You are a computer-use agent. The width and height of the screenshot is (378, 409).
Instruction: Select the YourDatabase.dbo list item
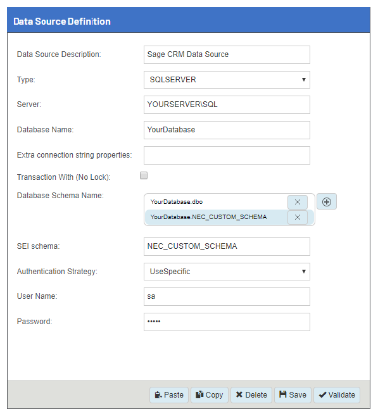[216, 202]
